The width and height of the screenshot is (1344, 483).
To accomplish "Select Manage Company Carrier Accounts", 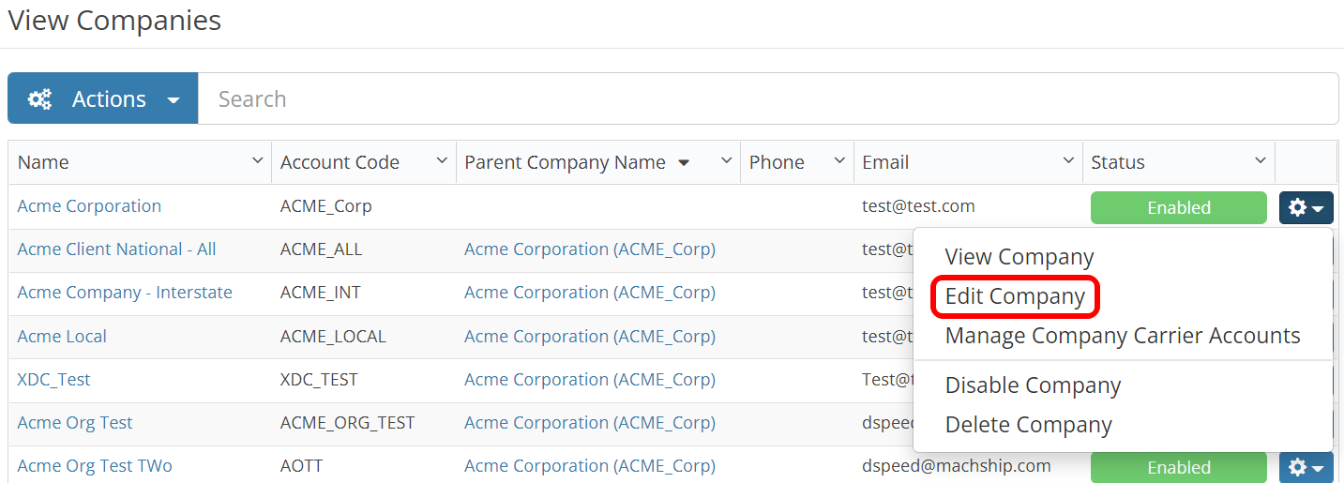I will point(1122,336).
